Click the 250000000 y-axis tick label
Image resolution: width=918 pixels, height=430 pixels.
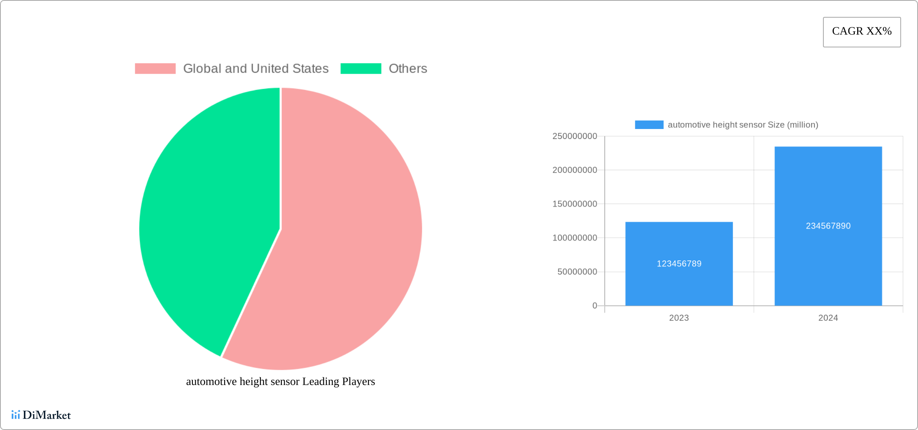pyautogui.click(x=575, y=136)
